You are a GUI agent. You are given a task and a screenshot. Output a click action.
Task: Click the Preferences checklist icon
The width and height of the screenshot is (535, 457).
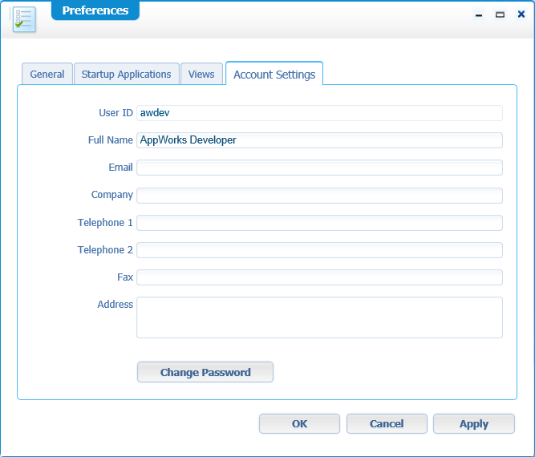pos(24,19)
